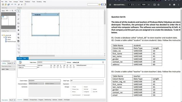
Task: Open the PDF viewer sidebar menu icon
Action: [110, 5]
